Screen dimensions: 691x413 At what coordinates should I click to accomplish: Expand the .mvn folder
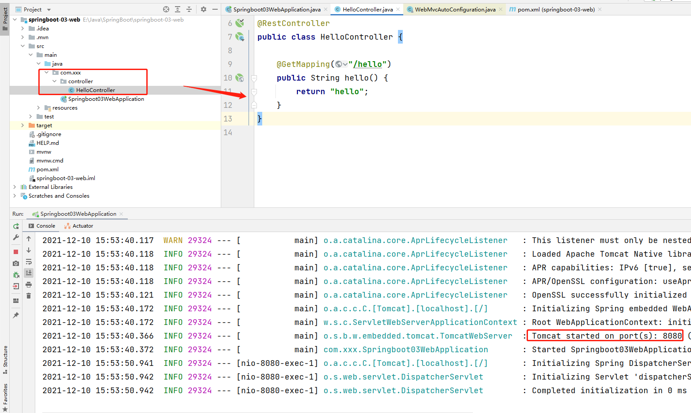click(x=23, y=37)
